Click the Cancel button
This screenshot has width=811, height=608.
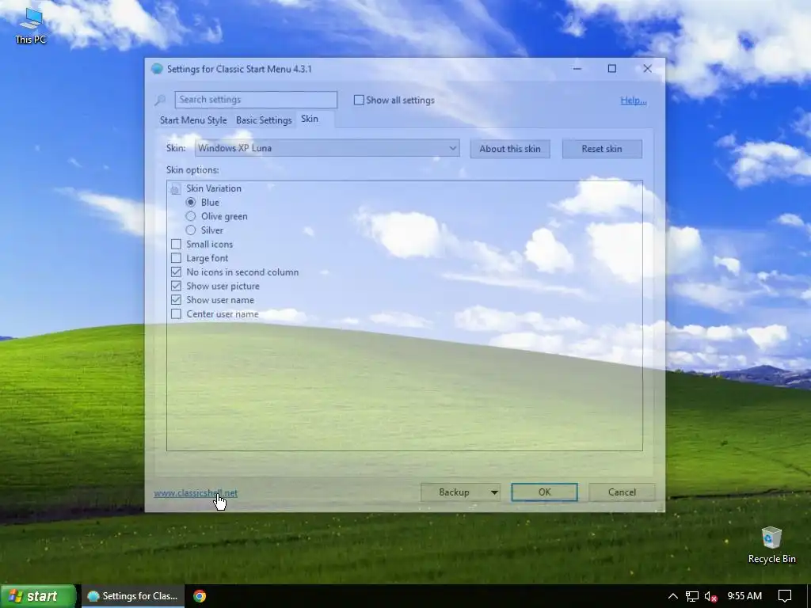pos(622,492)
